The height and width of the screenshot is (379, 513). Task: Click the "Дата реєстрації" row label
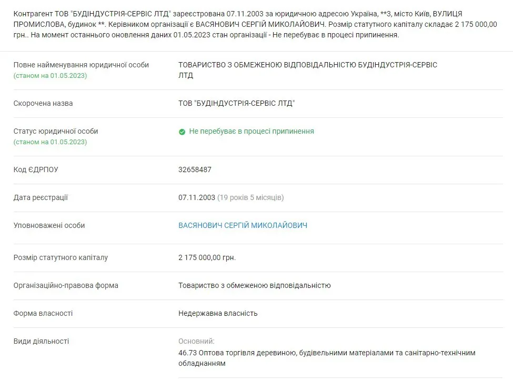click(x=41, y=197)
